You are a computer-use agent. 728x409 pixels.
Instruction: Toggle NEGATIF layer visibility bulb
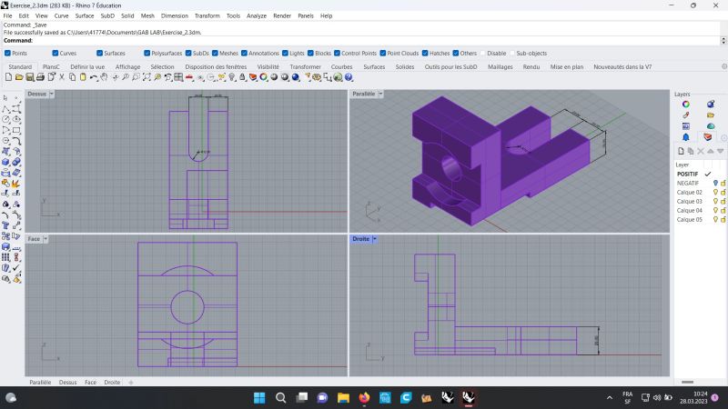click(x=715, y=183)
